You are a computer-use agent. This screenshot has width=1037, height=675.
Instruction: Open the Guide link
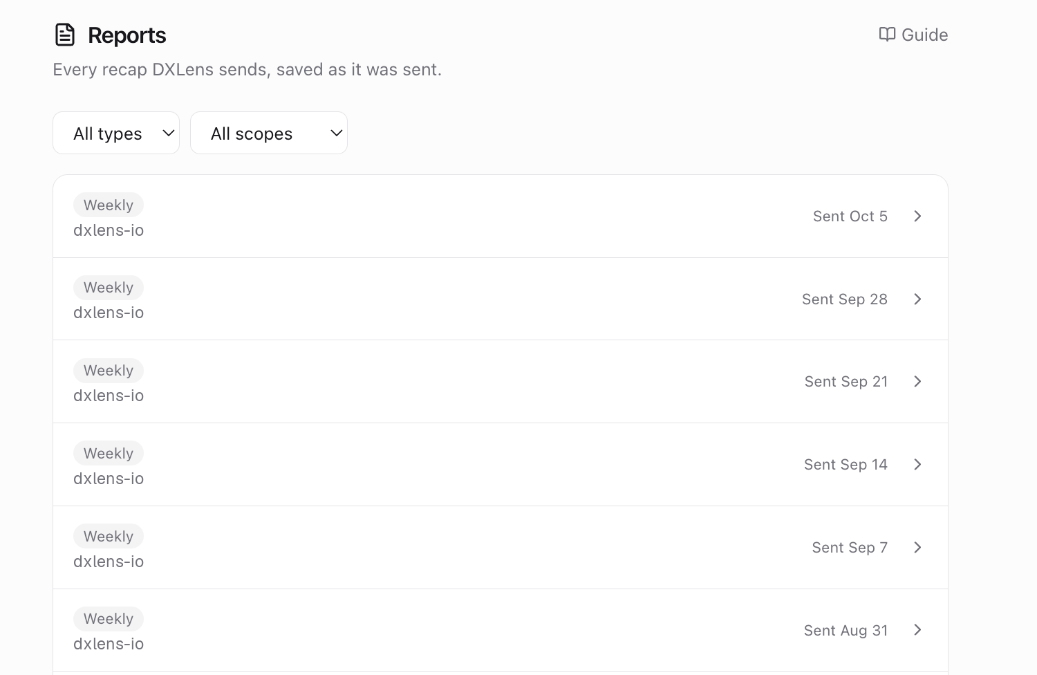[913, 35]
